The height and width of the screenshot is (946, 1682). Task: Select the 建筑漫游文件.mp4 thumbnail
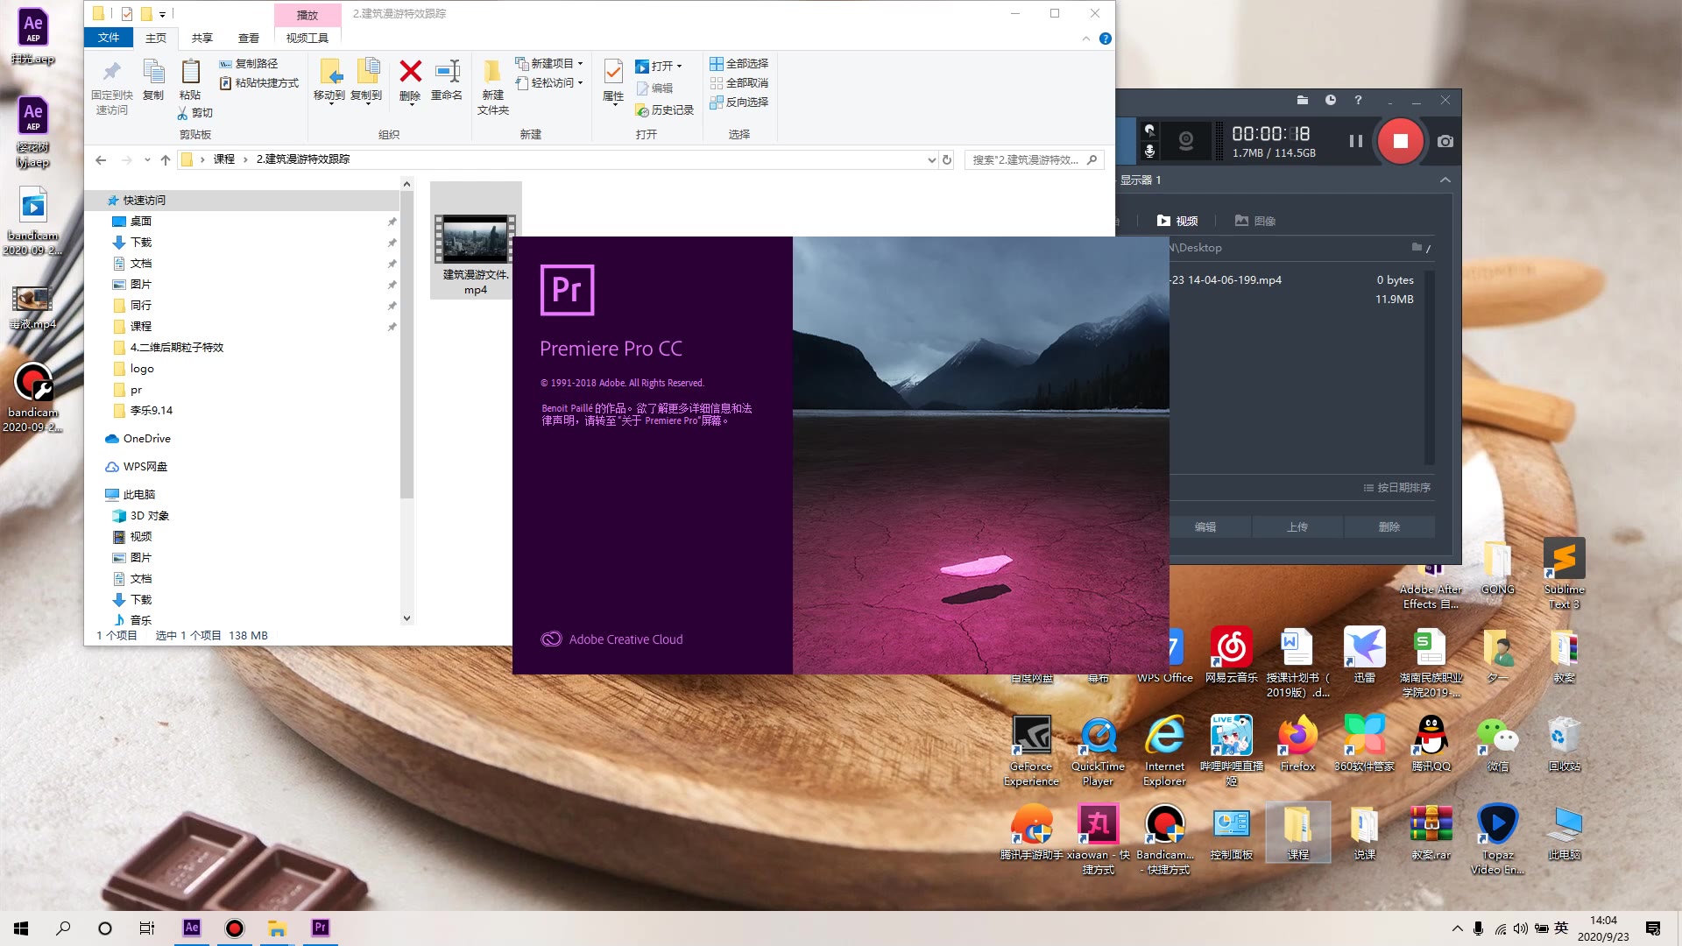click(476, 240)
